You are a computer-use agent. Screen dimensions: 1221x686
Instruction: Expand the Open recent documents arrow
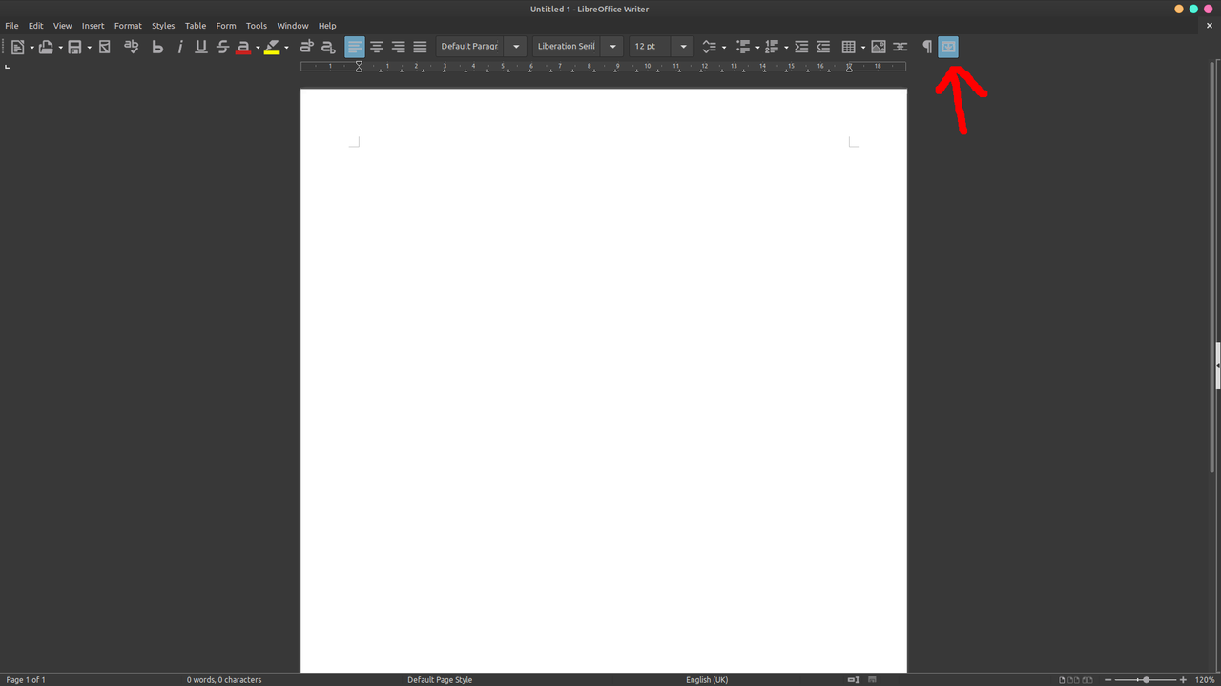tap(60, 48)
